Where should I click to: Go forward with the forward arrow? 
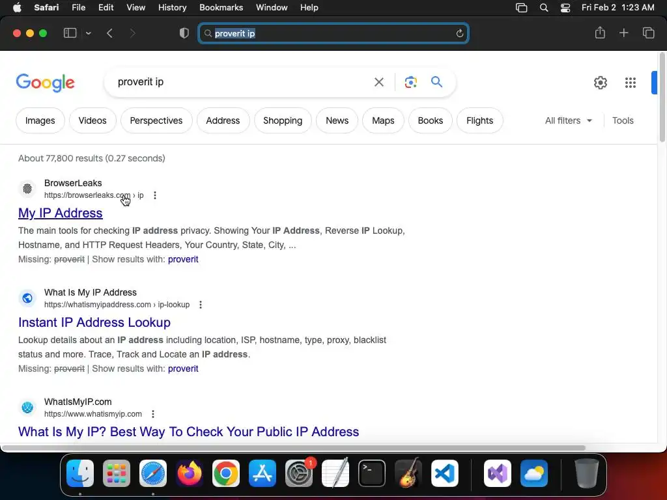tap(132, 33)
